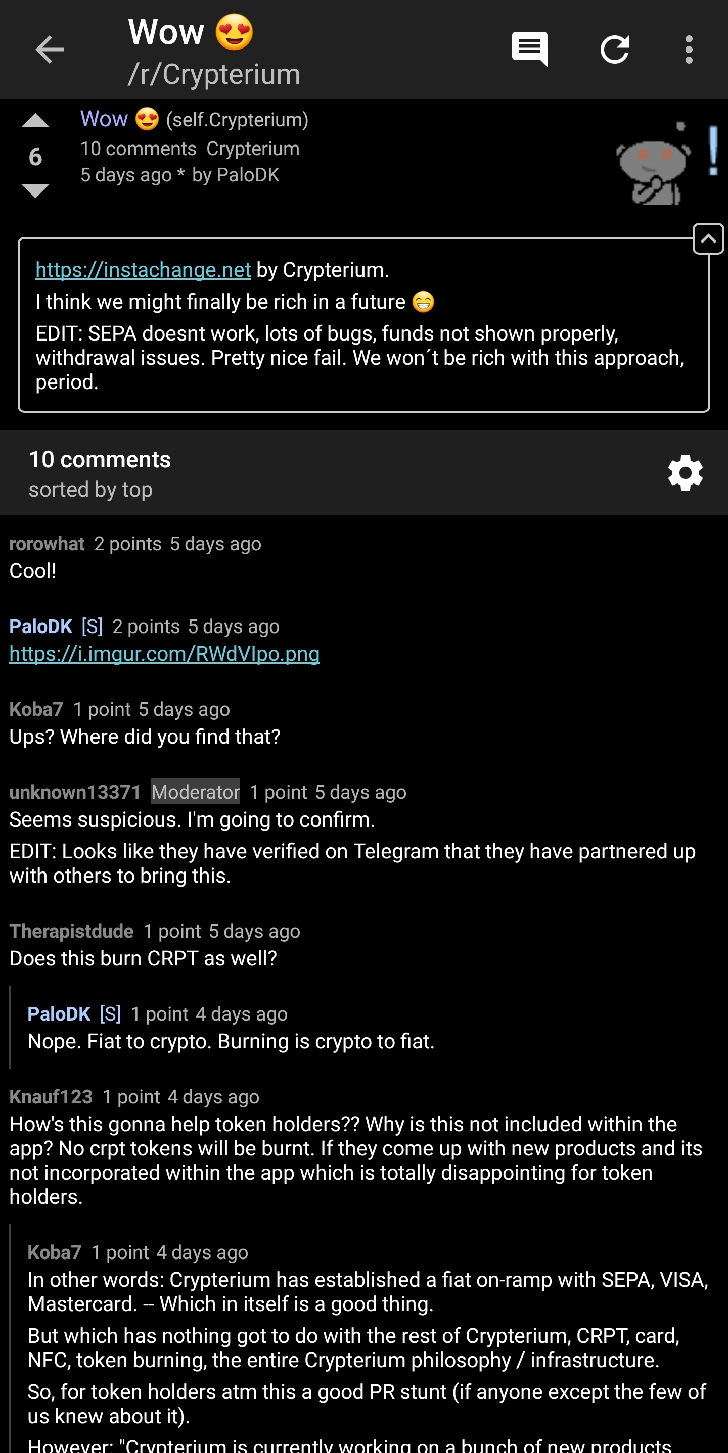Toggle collapse of the self-text via the chevron
The width and height of the screenshot is (728, 1453).
708,238
